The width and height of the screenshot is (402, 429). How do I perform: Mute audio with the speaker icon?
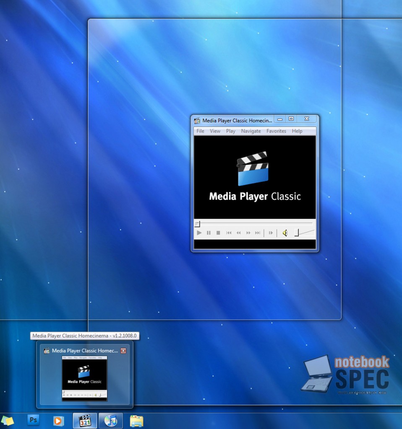(285, 233)
